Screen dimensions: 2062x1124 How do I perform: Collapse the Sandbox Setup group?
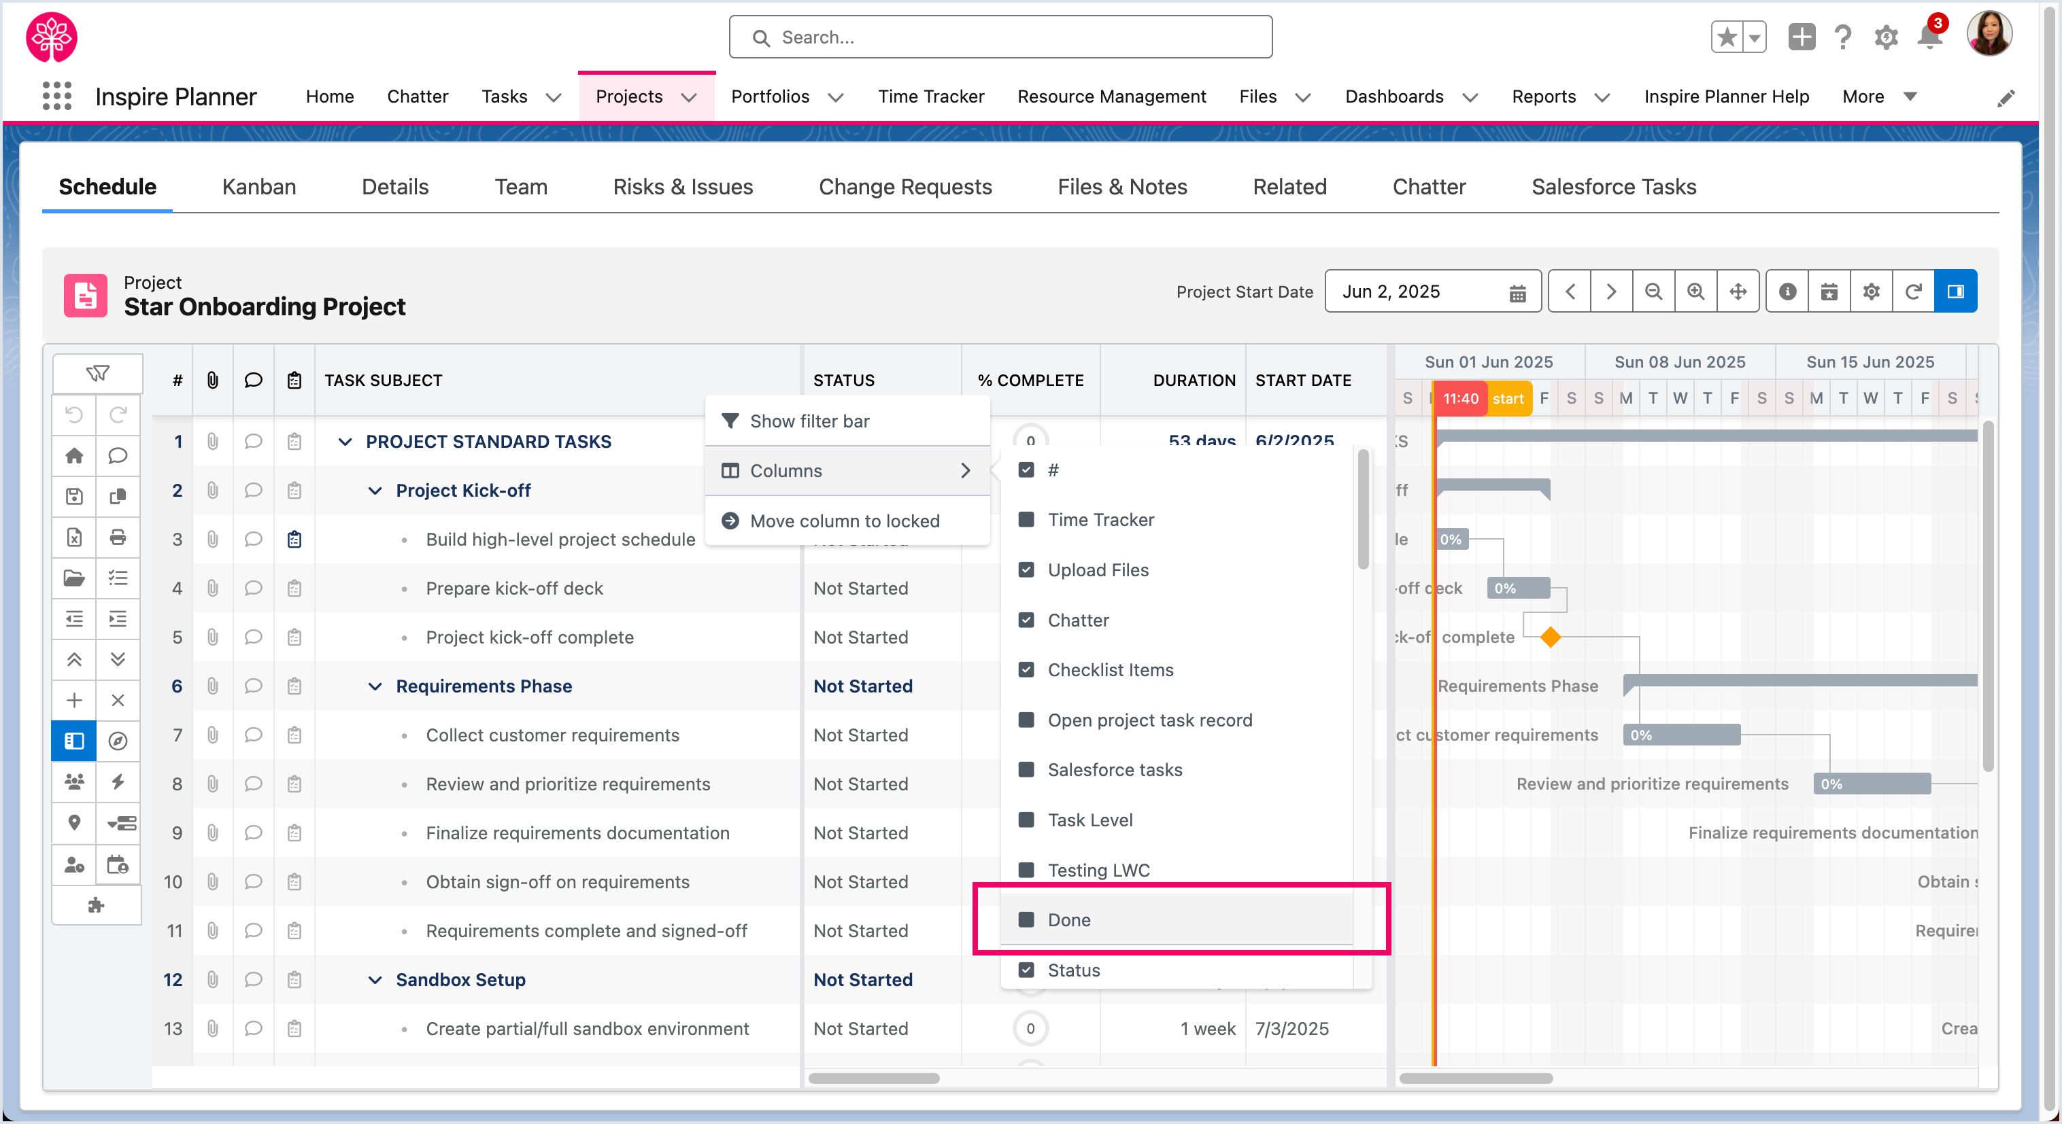(x=375, y=980)
